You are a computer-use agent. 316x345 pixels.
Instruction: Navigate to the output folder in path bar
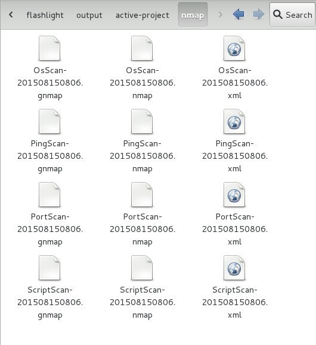tap(89, 15)
